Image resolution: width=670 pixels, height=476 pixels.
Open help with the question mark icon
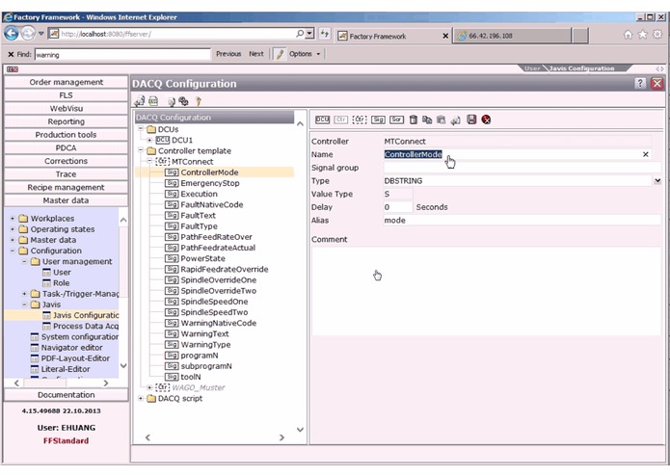click(640, 83)
